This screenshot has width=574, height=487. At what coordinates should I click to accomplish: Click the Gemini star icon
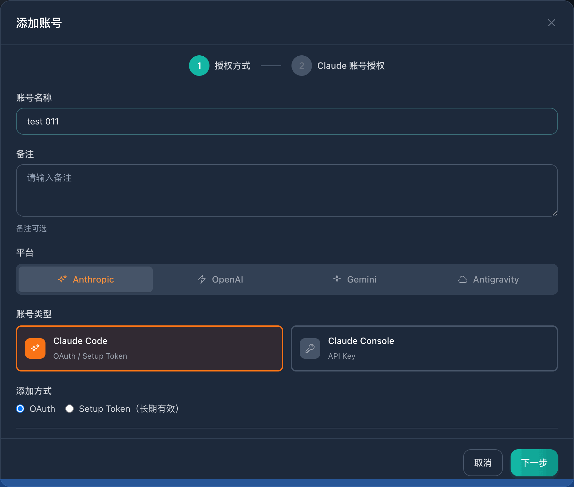pos(337,279)
